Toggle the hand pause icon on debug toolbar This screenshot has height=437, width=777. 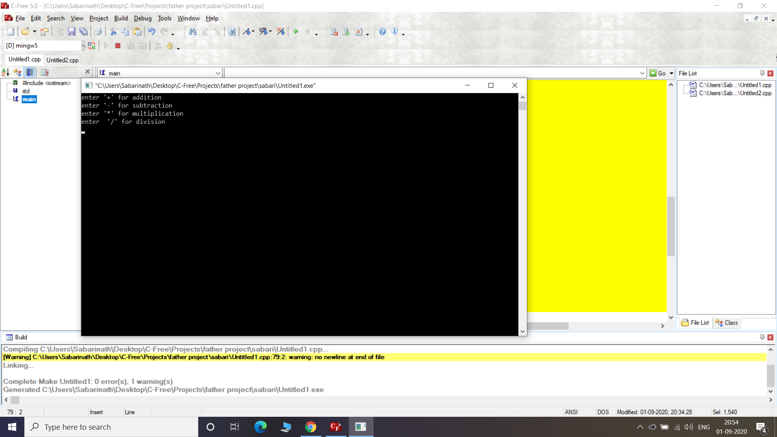tap(170, 46)
